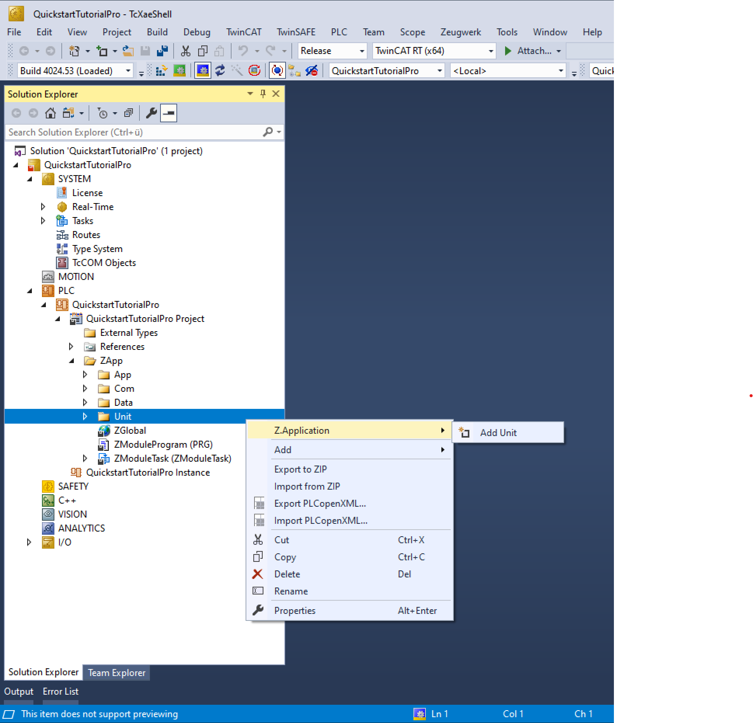Toggle Preview Selected Items button

pyautogui.click(x=169, y=113)
